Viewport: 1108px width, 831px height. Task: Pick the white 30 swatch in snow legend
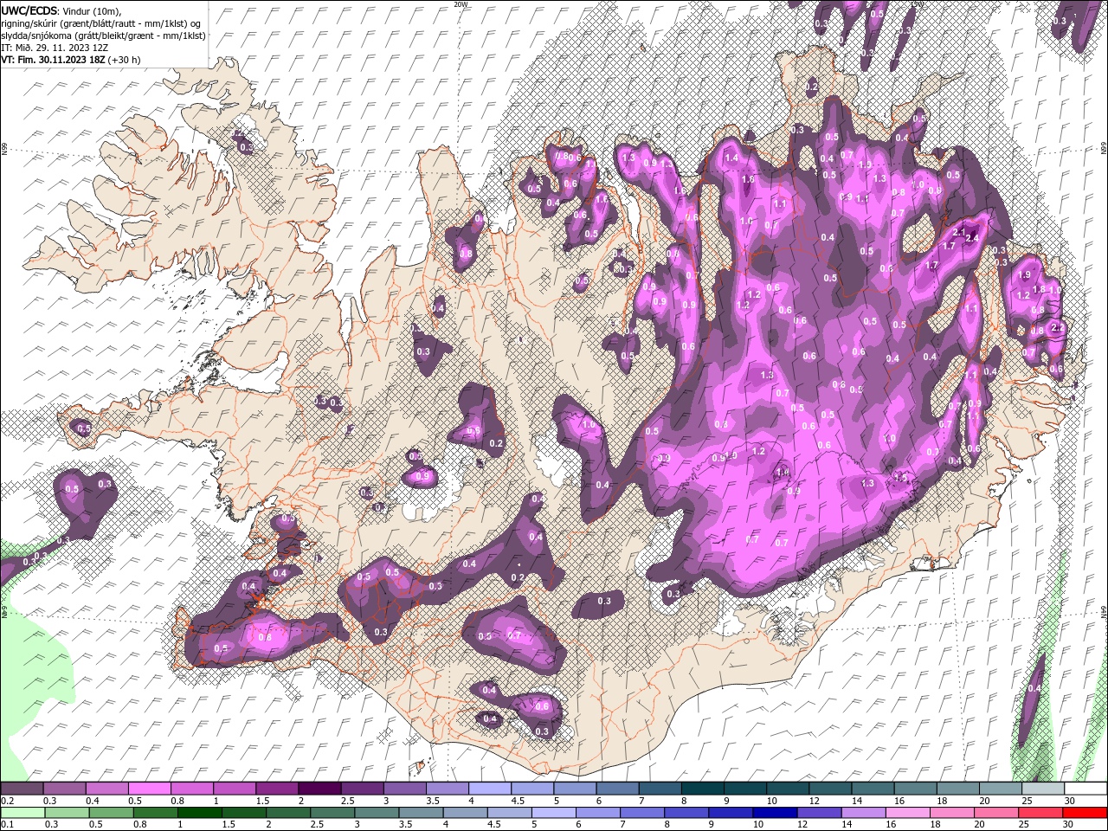click(x=1086, y=789)
